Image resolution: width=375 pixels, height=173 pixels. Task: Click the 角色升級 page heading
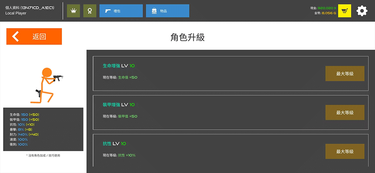pos(187,37)
